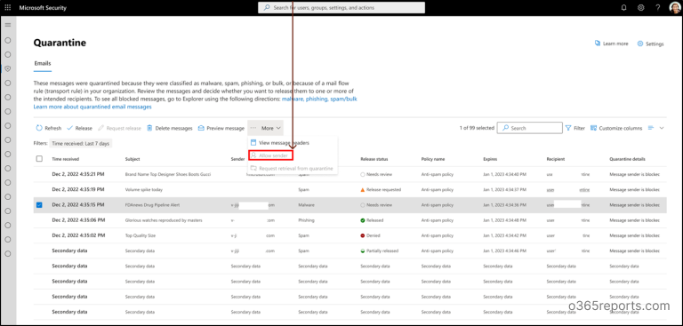Tick the select-all header checkbox

pos(39,159)
